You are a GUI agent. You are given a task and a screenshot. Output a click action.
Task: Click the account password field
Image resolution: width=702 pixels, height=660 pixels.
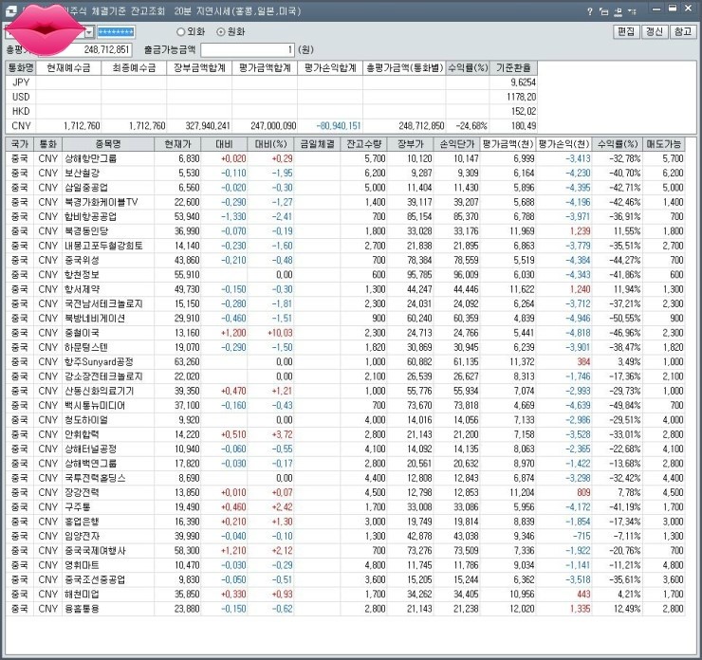117,31
